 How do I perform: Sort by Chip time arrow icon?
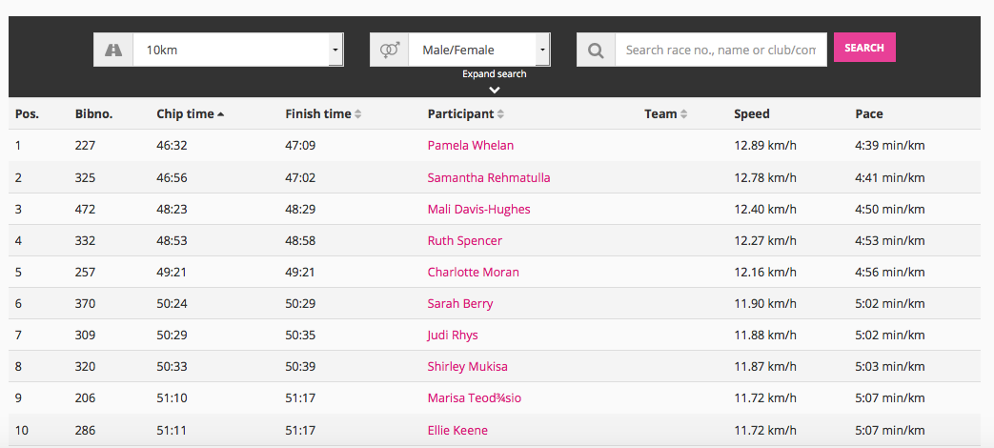pyautogui.click(x=220, y=114)
